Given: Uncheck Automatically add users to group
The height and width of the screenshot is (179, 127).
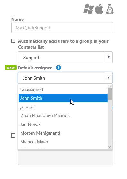Looking at the screenshot, I should 14,41.
